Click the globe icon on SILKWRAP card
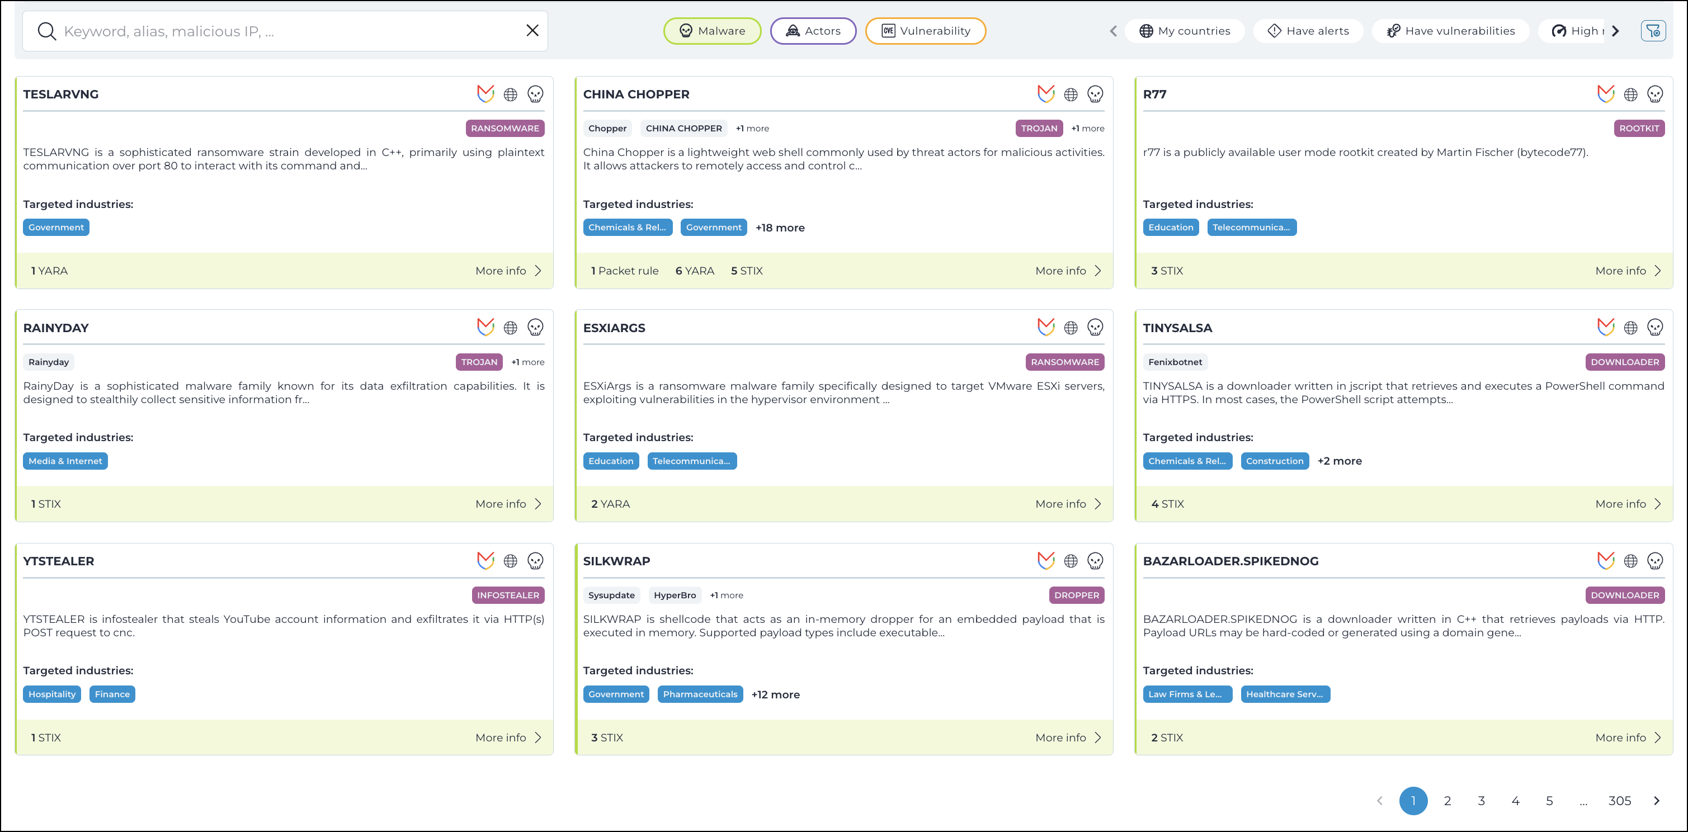The width and height of the screenshot is (1688, 832). pyautogui.click(x=1071, y=561)
